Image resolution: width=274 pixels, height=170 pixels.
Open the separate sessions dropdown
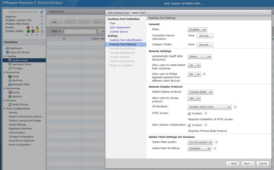[194, 74]
